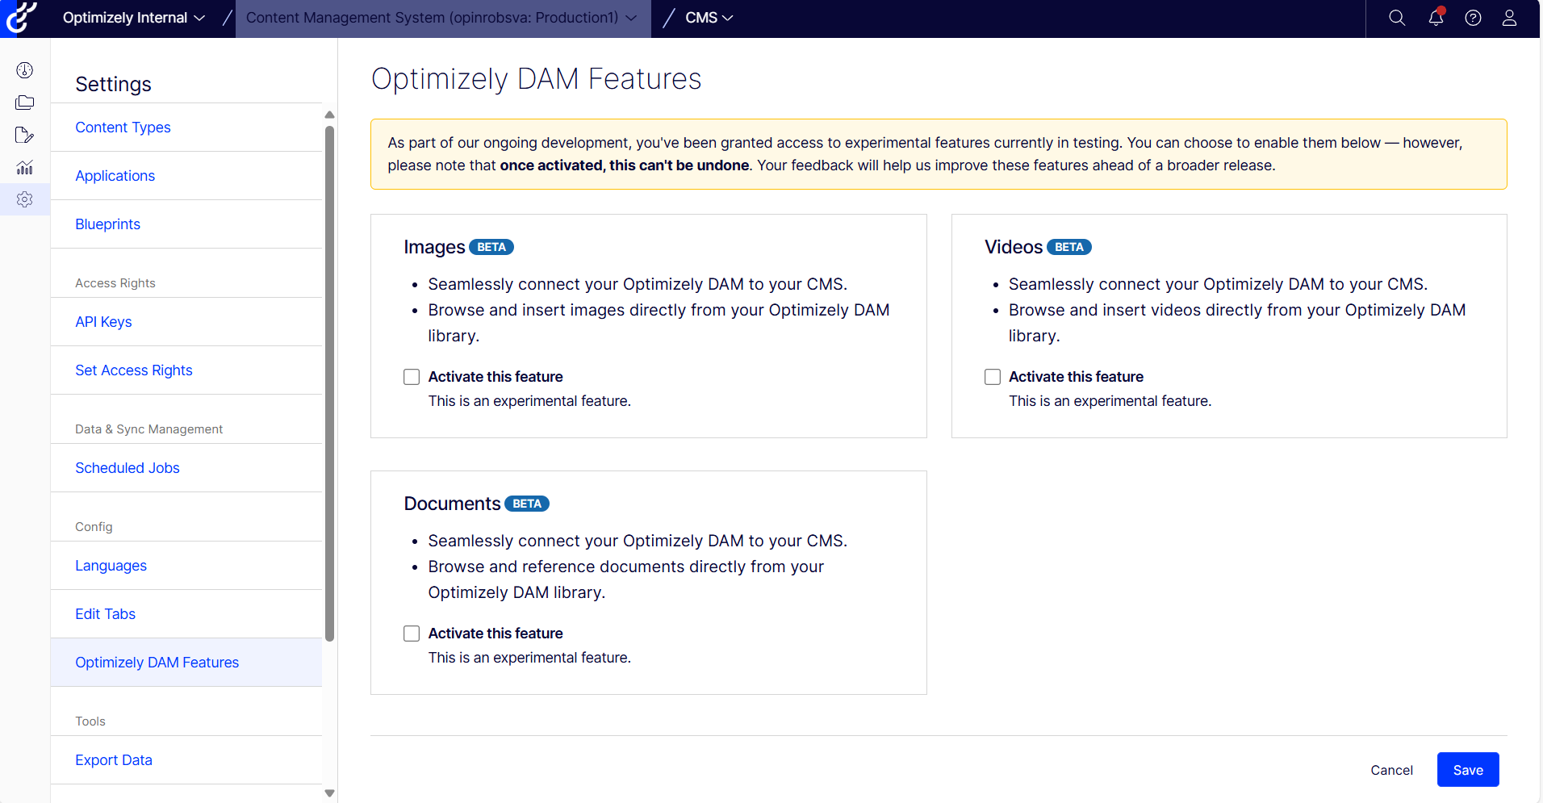This screenshot has height=803, width=1543.
Task: Expand the CMS menu dropdown
Action: (709, 18)
